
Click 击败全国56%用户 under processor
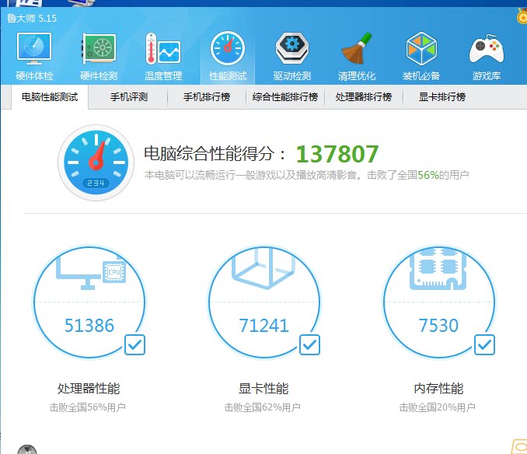click(x=87, y=407)
